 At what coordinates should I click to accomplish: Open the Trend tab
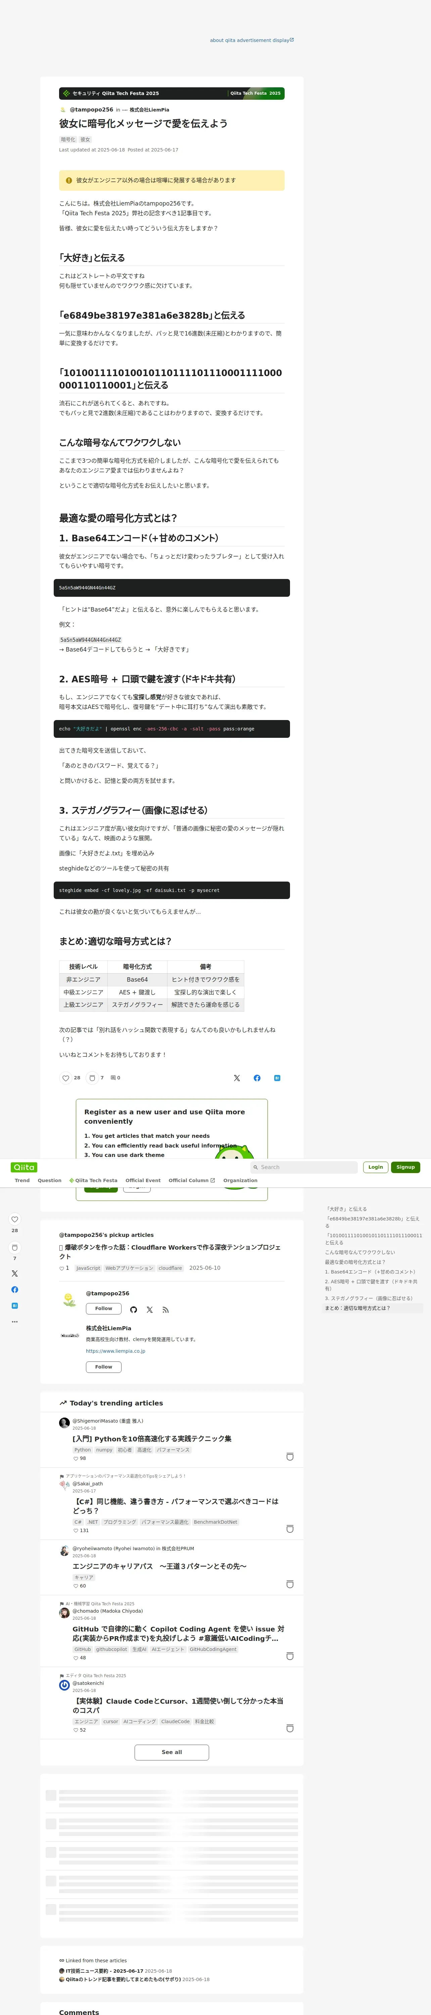pyautogui.click(x=22, y=1180)
